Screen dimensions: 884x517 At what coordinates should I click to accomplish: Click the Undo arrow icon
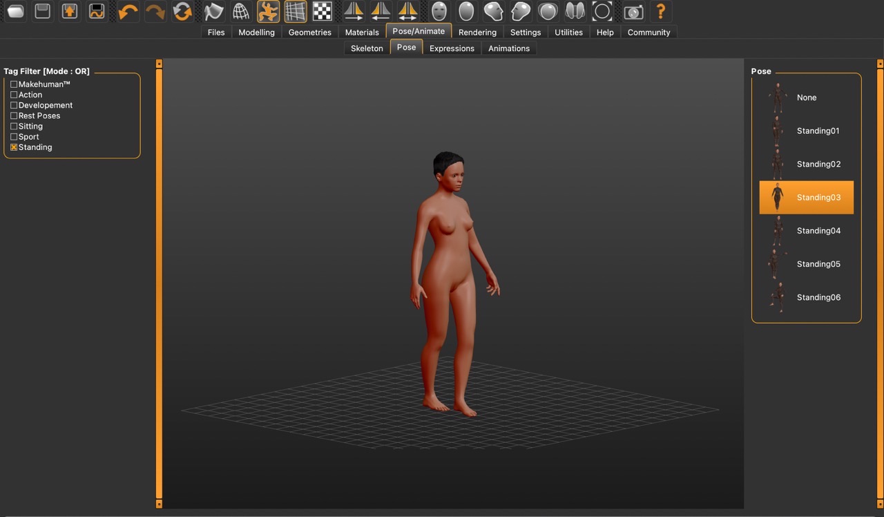(x=128, y=11)
